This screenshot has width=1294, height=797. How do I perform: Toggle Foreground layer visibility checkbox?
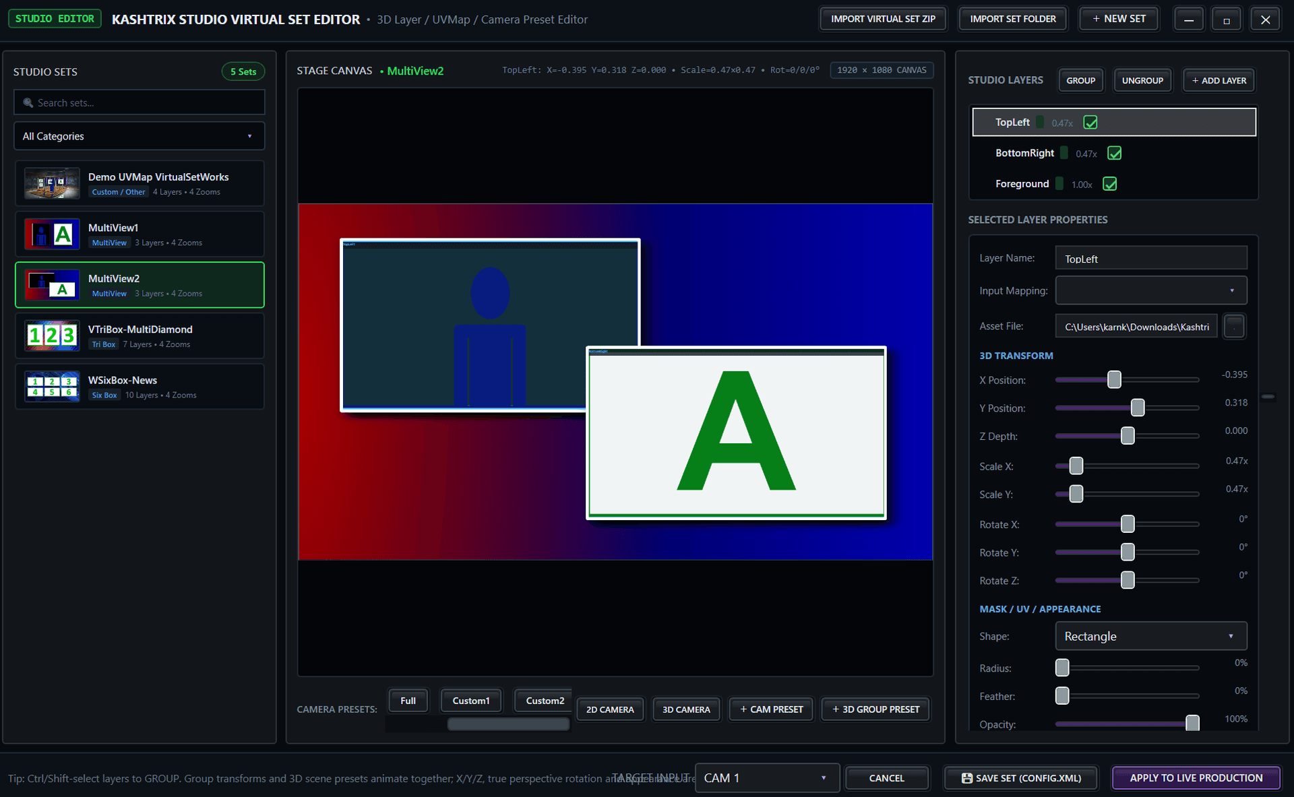[1110, 184]
